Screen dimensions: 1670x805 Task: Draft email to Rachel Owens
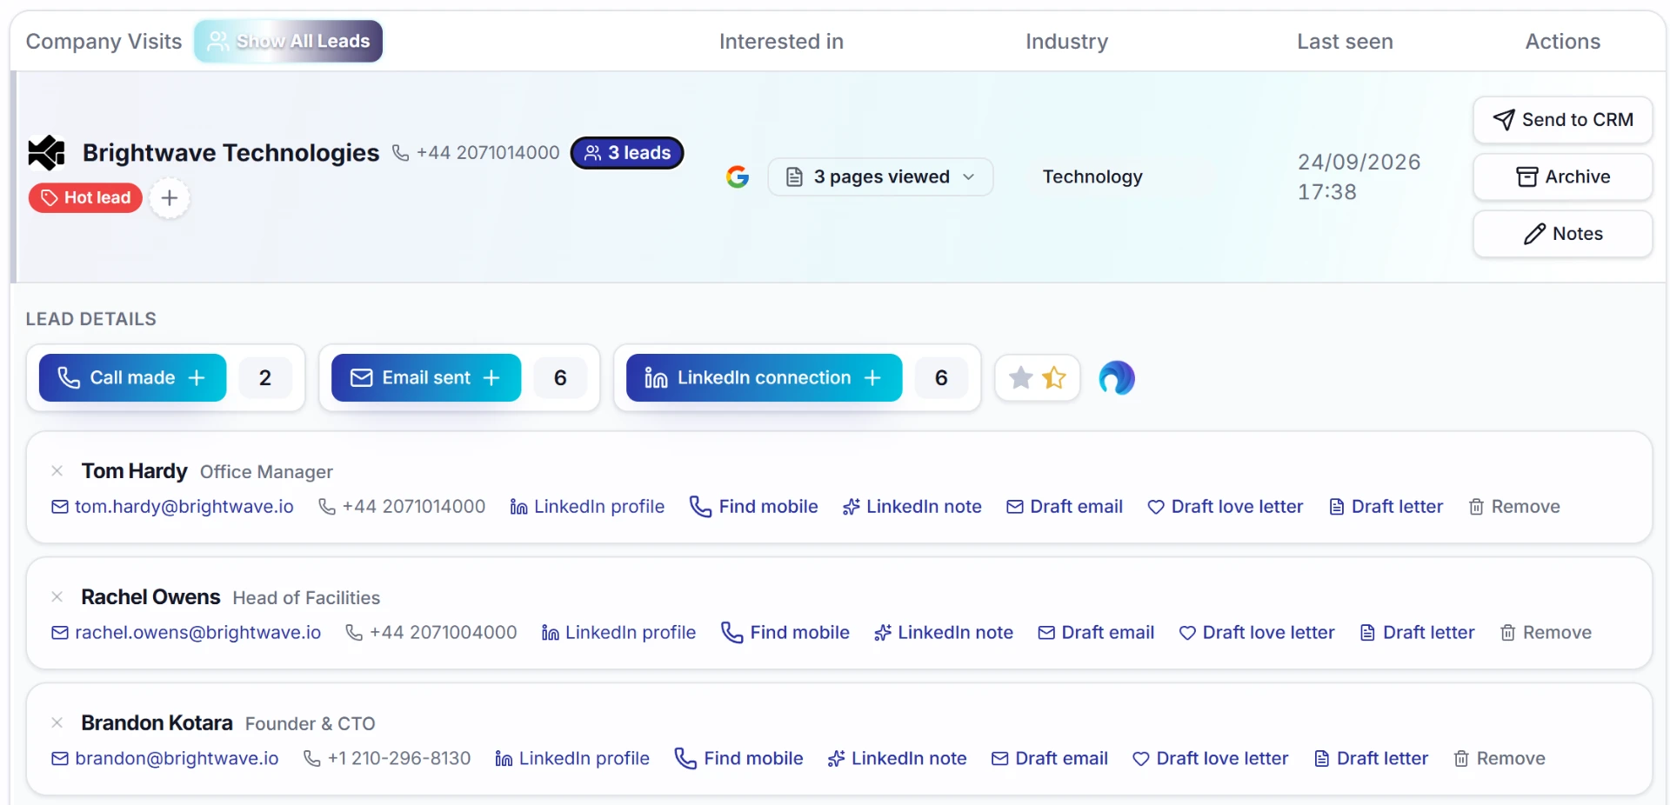pyautogui.click(x=1096, y=633)
